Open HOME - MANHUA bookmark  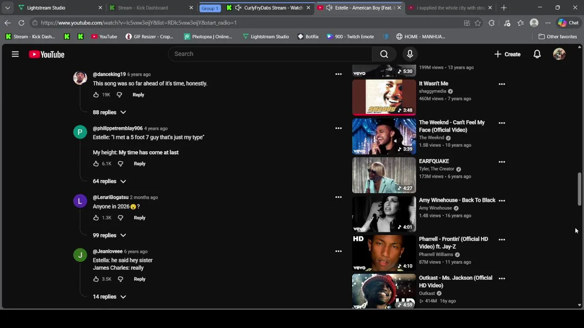[420, 36]
